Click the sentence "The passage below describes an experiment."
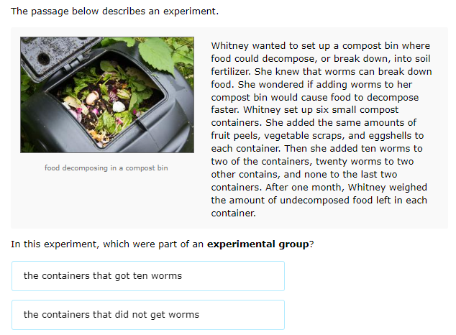The image size is (456, 335). (x=114, y=12)
